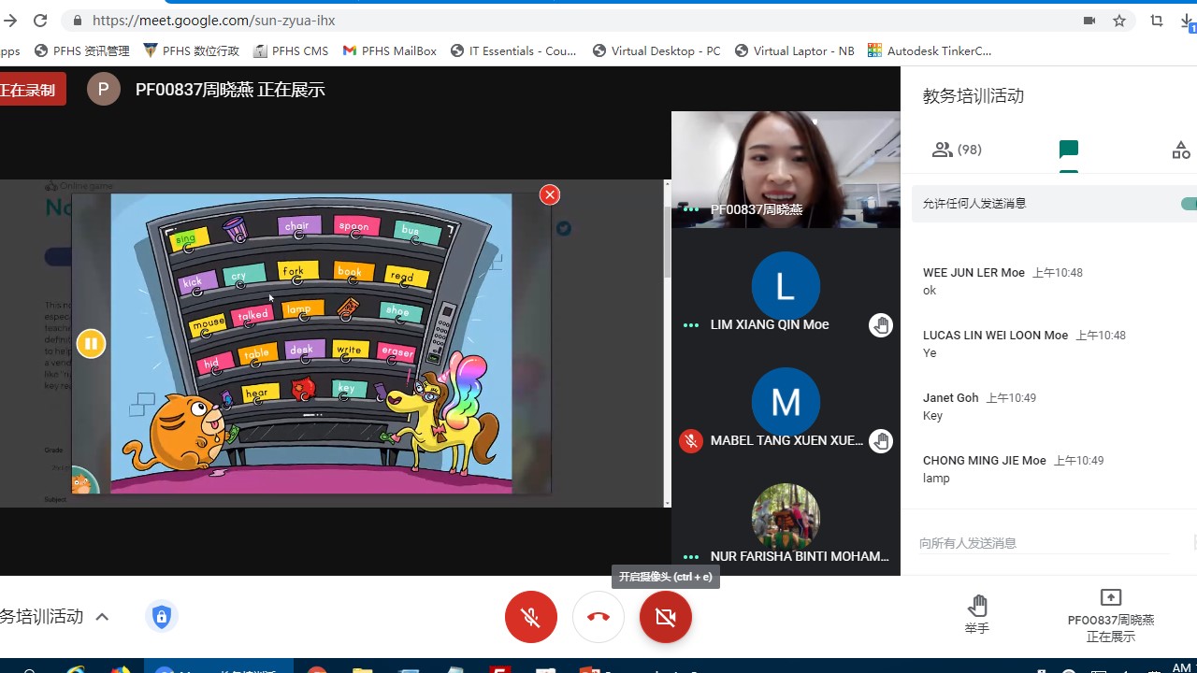Image resolution: width=1197 pixels, height=673 pixels.
Task: Click the camera permission icon in the address bar
Action: pos(1089,21)
